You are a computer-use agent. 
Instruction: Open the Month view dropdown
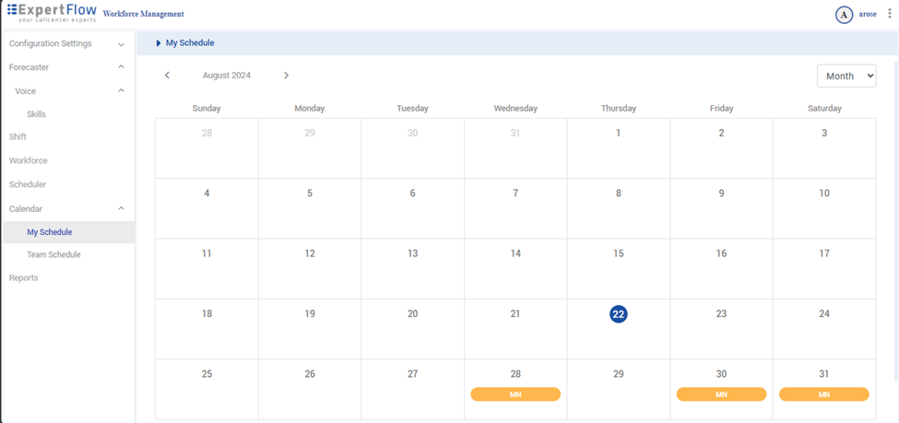click(846, 76)
